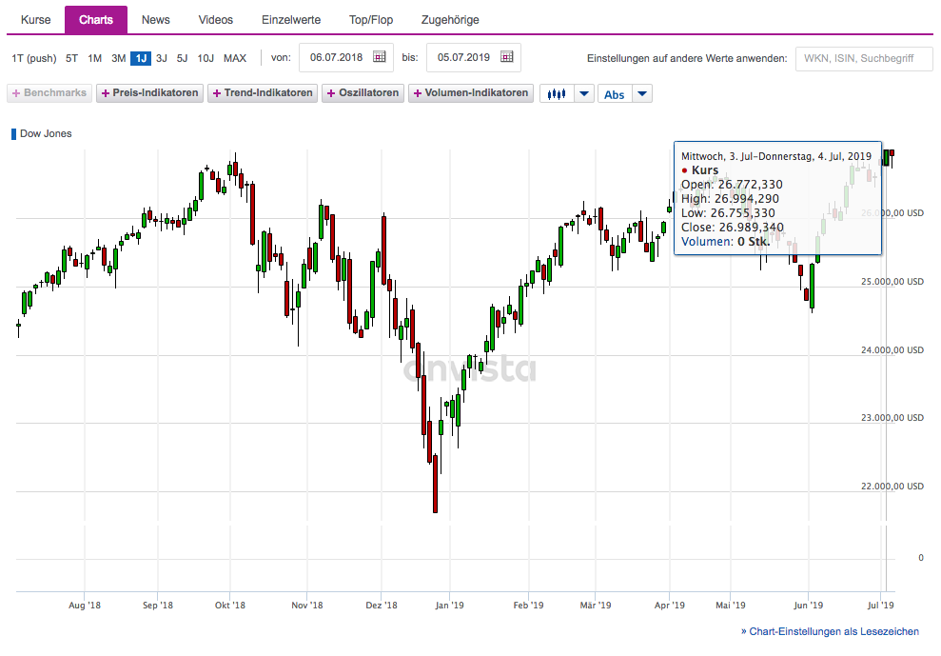Switch to the News tab
The width and height of the screenshot is (941, 656).
[x=156, y=20]
